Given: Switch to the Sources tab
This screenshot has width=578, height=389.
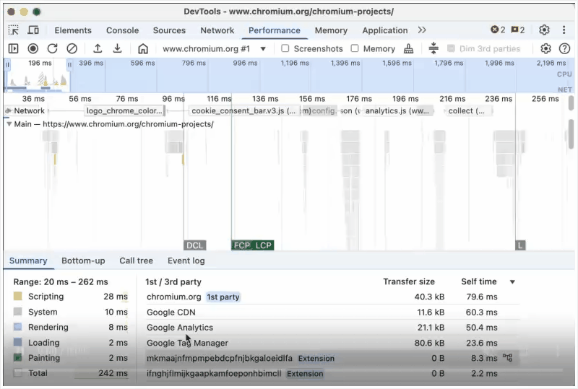Looking at the screenshot, I should (x=169, y=30).
